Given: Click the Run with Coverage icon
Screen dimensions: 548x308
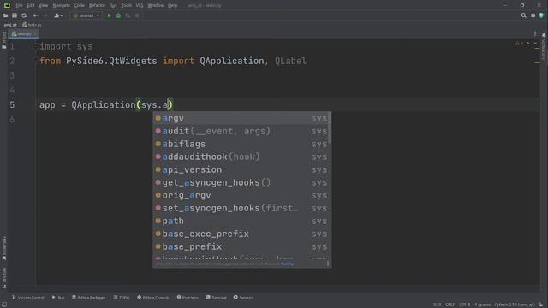Looking at the screenshot, I should 128,15.
